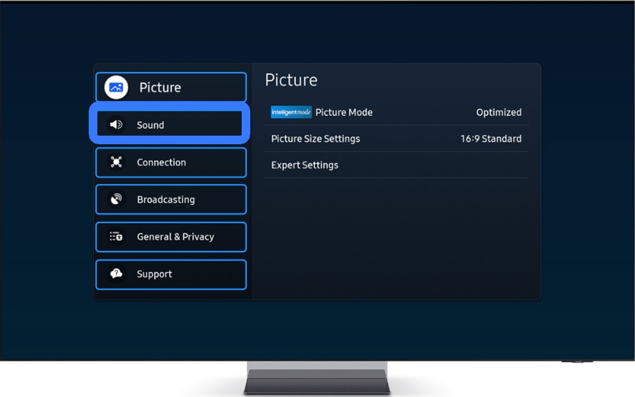635x397 pixels.
Task: Click the Support cloud question icon
Action: click(x=117, y=274)
